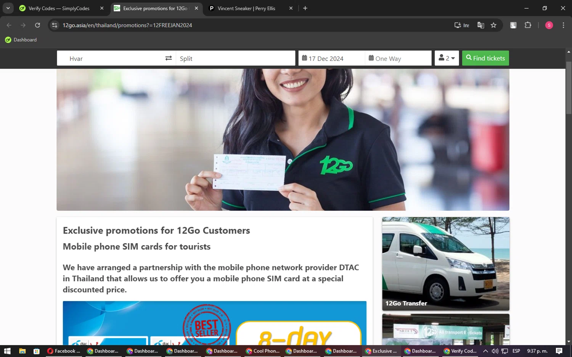
Task: Click Mobile phone SIM cards for tourists heading
Action: tap(137, 247)
